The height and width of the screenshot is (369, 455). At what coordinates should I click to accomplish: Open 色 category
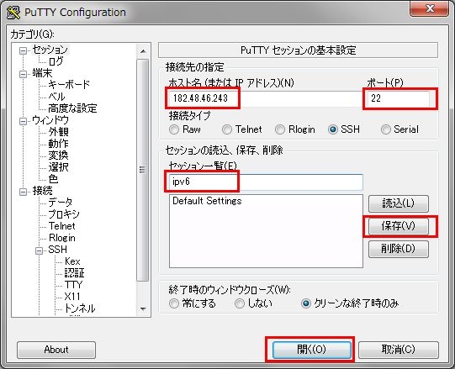[x=53, y=179]
